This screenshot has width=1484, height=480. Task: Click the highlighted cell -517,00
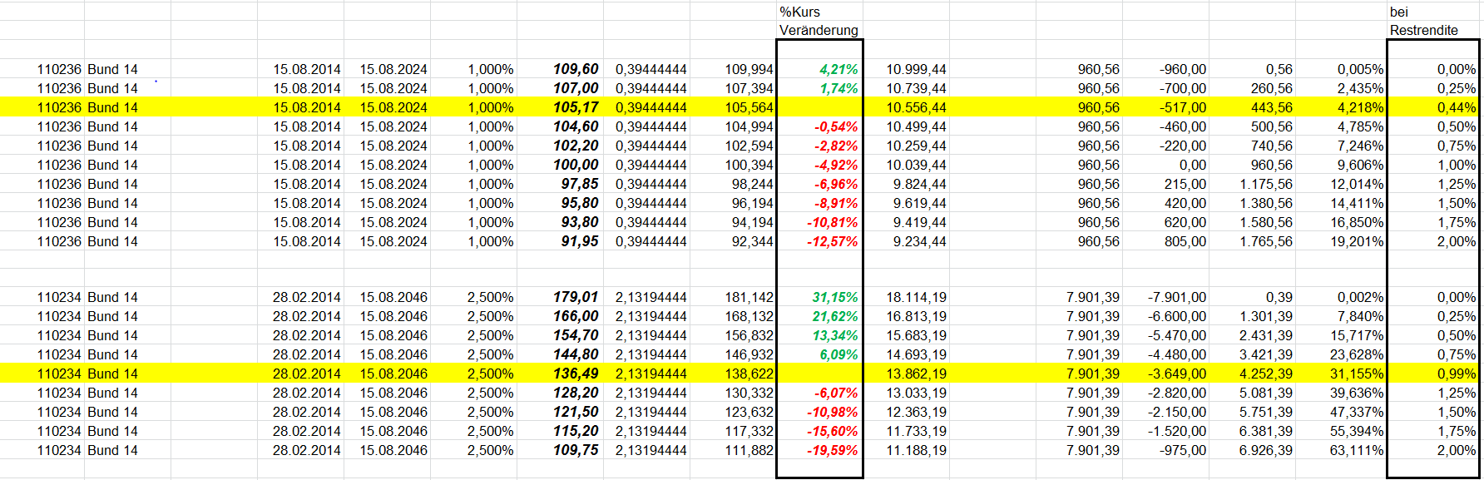[1165, 107]
